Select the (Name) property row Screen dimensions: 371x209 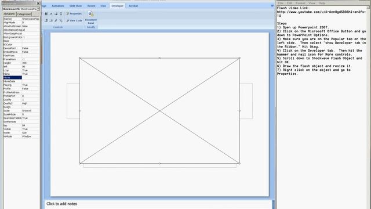(21, 19)
